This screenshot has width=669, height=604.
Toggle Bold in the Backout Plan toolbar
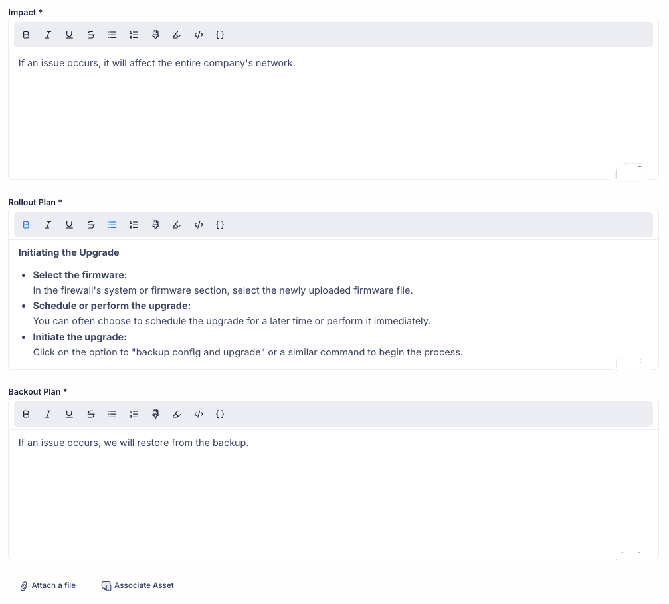[x=27, y=414]
